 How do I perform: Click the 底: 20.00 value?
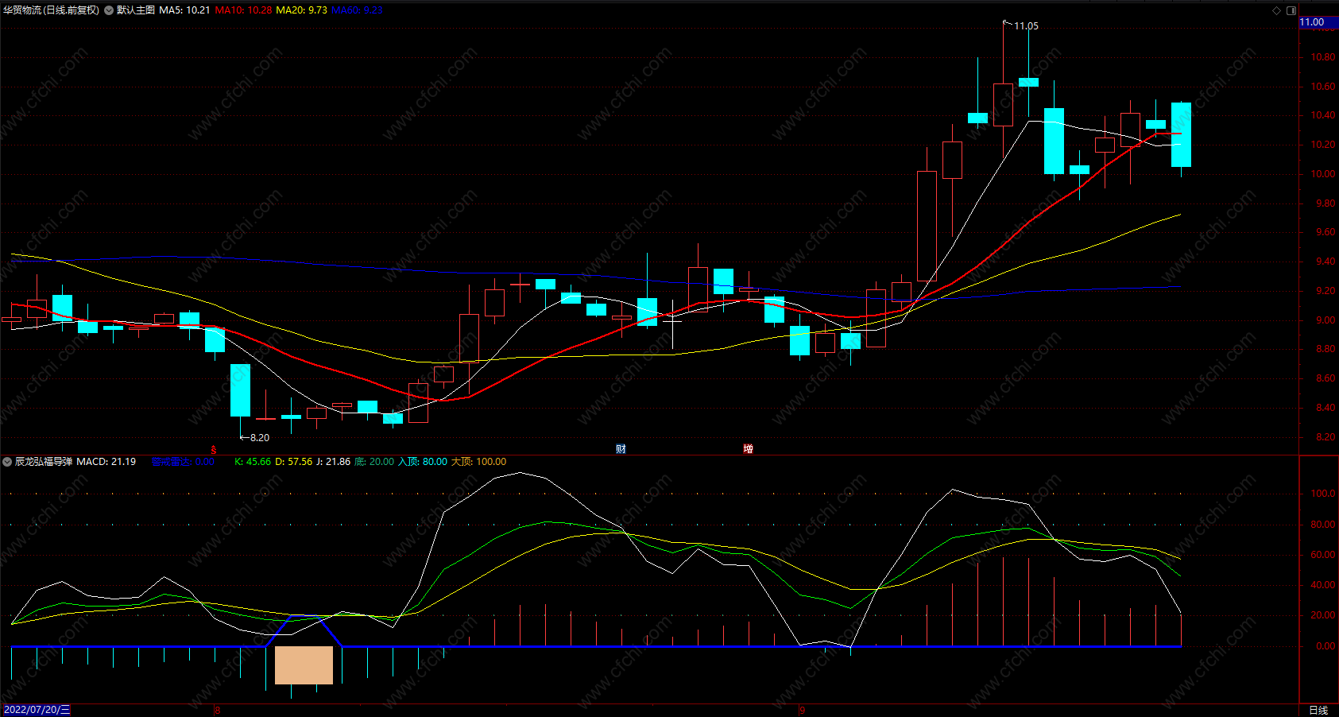pos(373,462)
